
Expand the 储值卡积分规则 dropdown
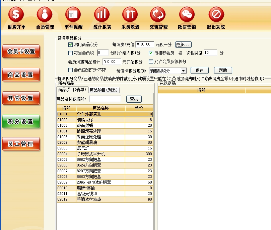pyautogui.click(x=183, y=71)
